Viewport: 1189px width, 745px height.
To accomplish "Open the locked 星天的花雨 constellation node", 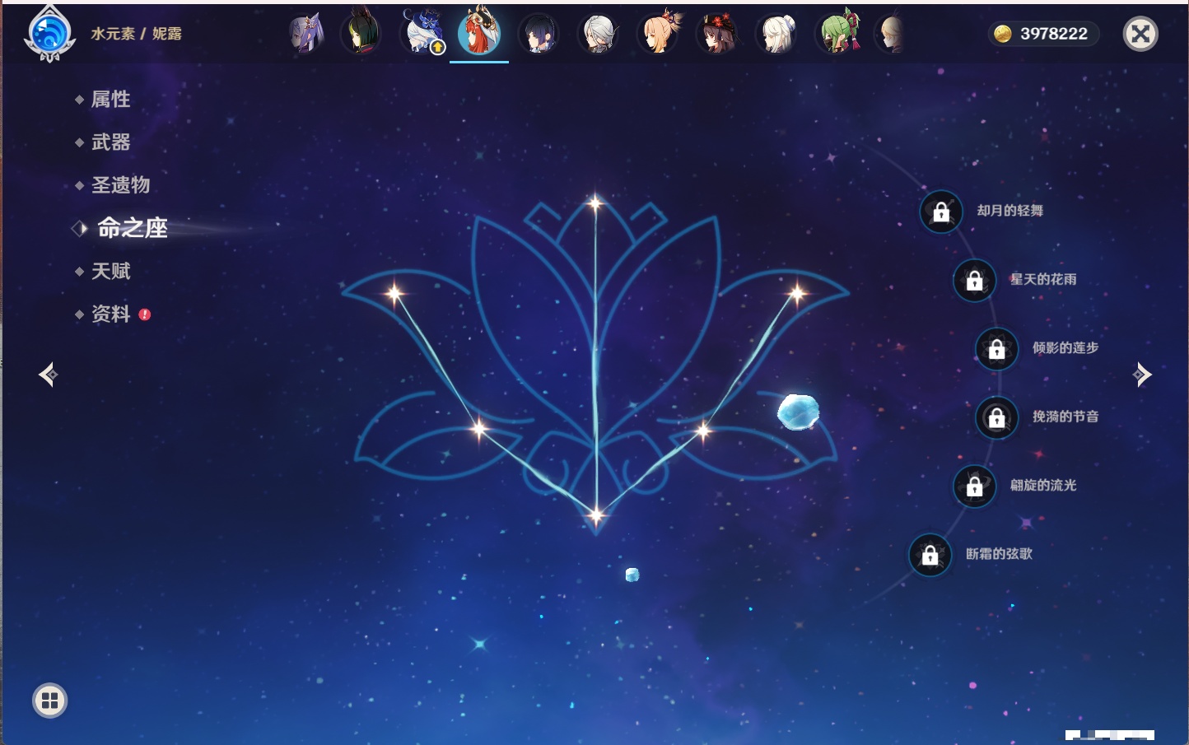I will tap(975, 280).
